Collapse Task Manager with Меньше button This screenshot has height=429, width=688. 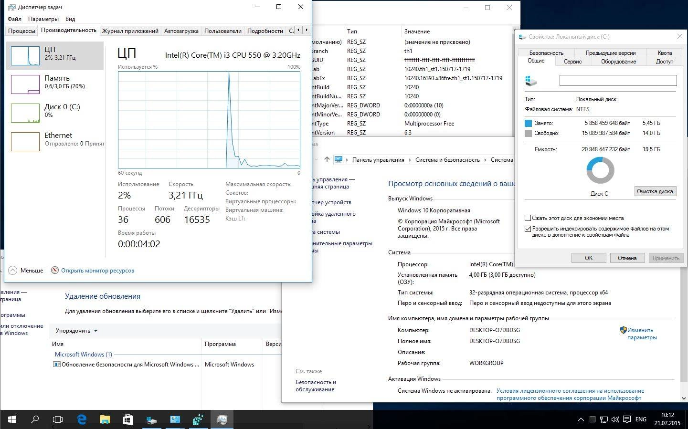pos(26,270)
